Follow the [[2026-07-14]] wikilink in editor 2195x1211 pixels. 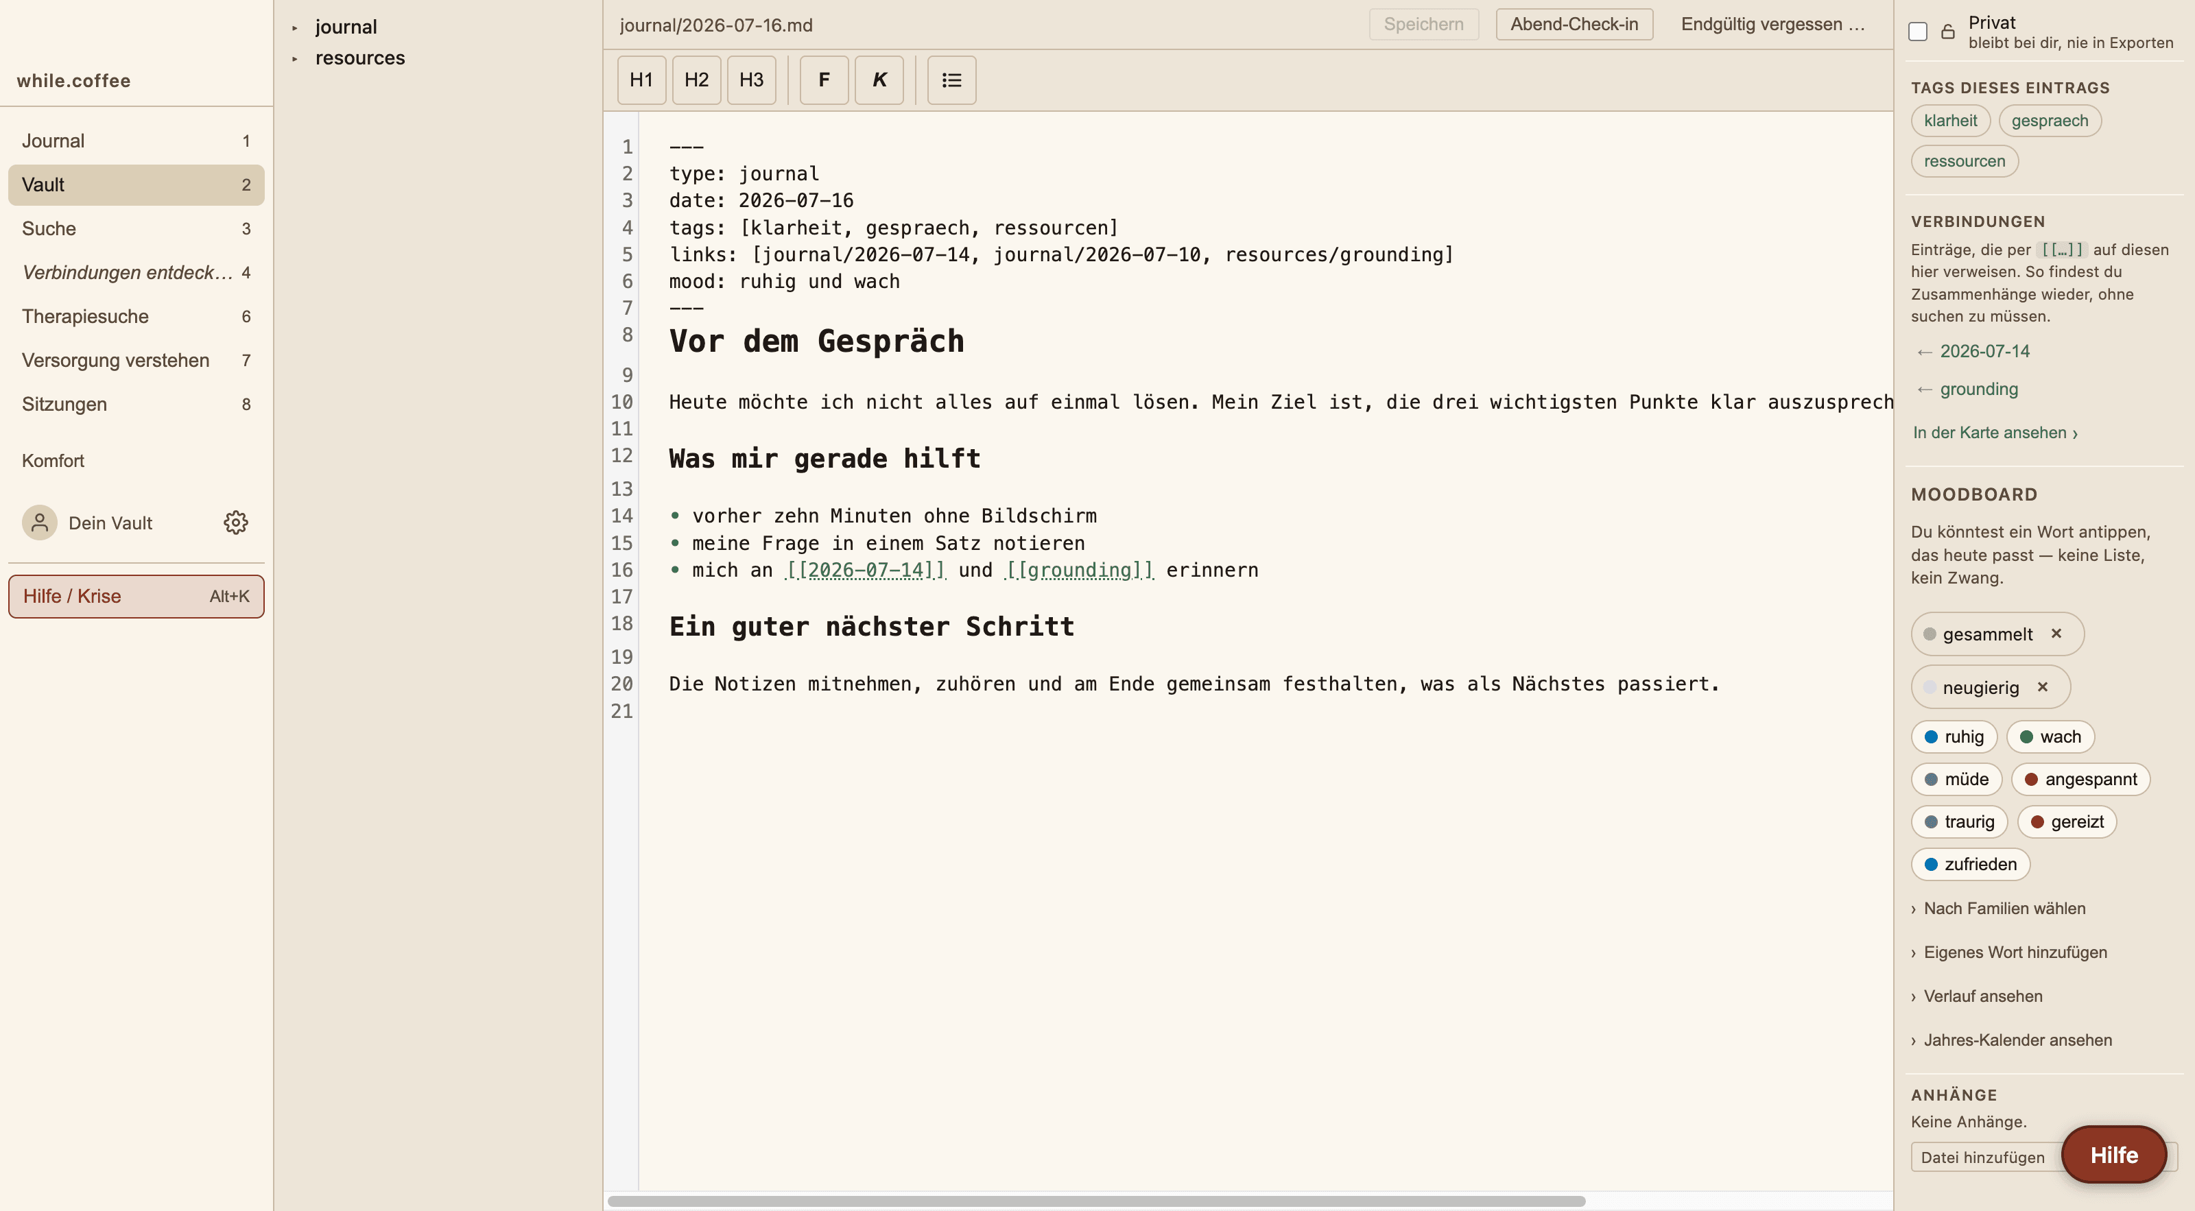point(865,570)
